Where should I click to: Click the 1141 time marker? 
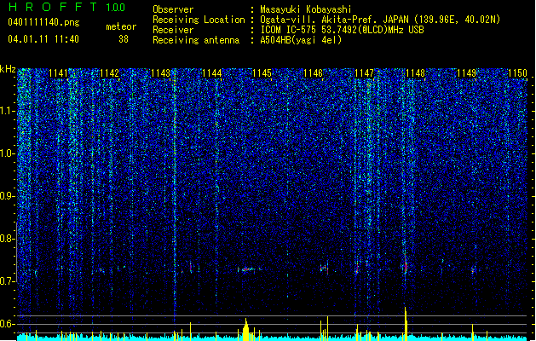(59, 73)
